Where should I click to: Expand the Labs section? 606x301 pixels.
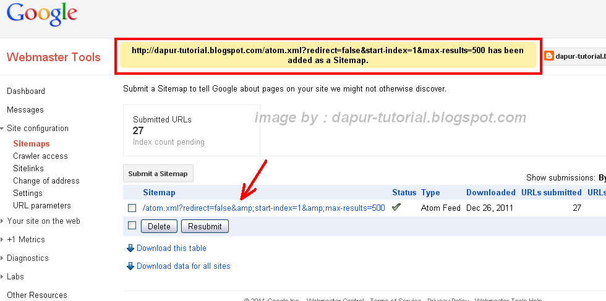point(2,277)
